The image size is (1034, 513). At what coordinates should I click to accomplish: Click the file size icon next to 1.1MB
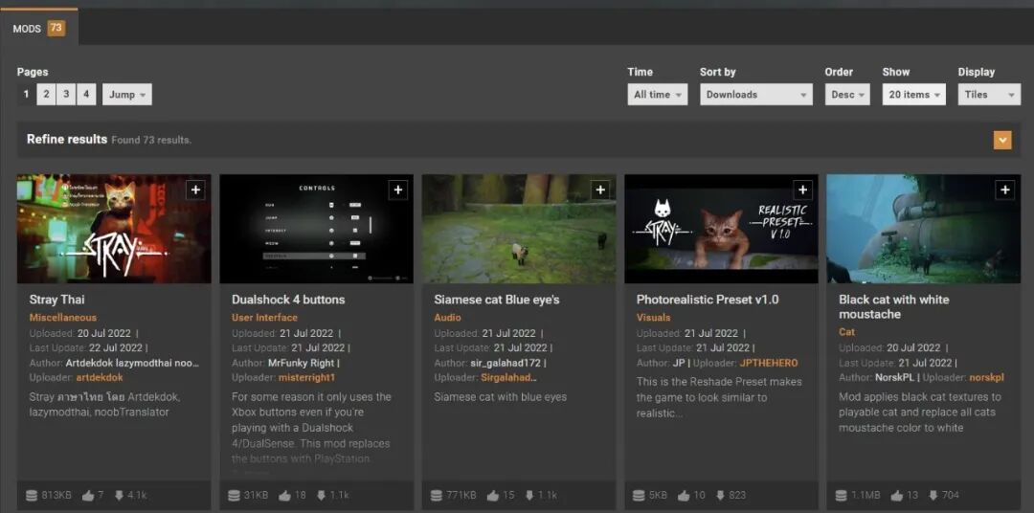(x=841, y=495)
